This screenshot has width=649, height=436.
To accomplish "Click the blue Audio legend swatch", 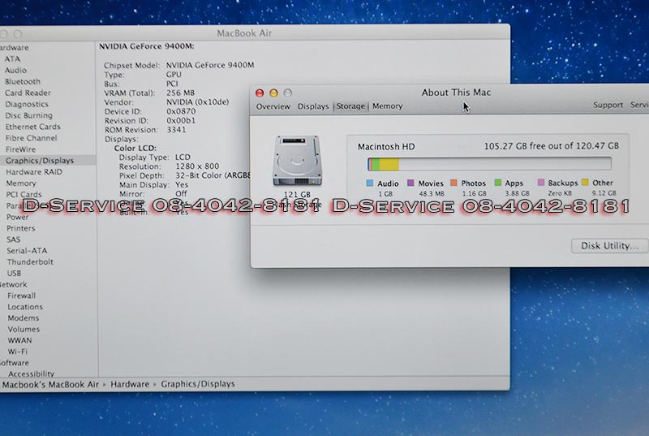I will coord(370,183).
